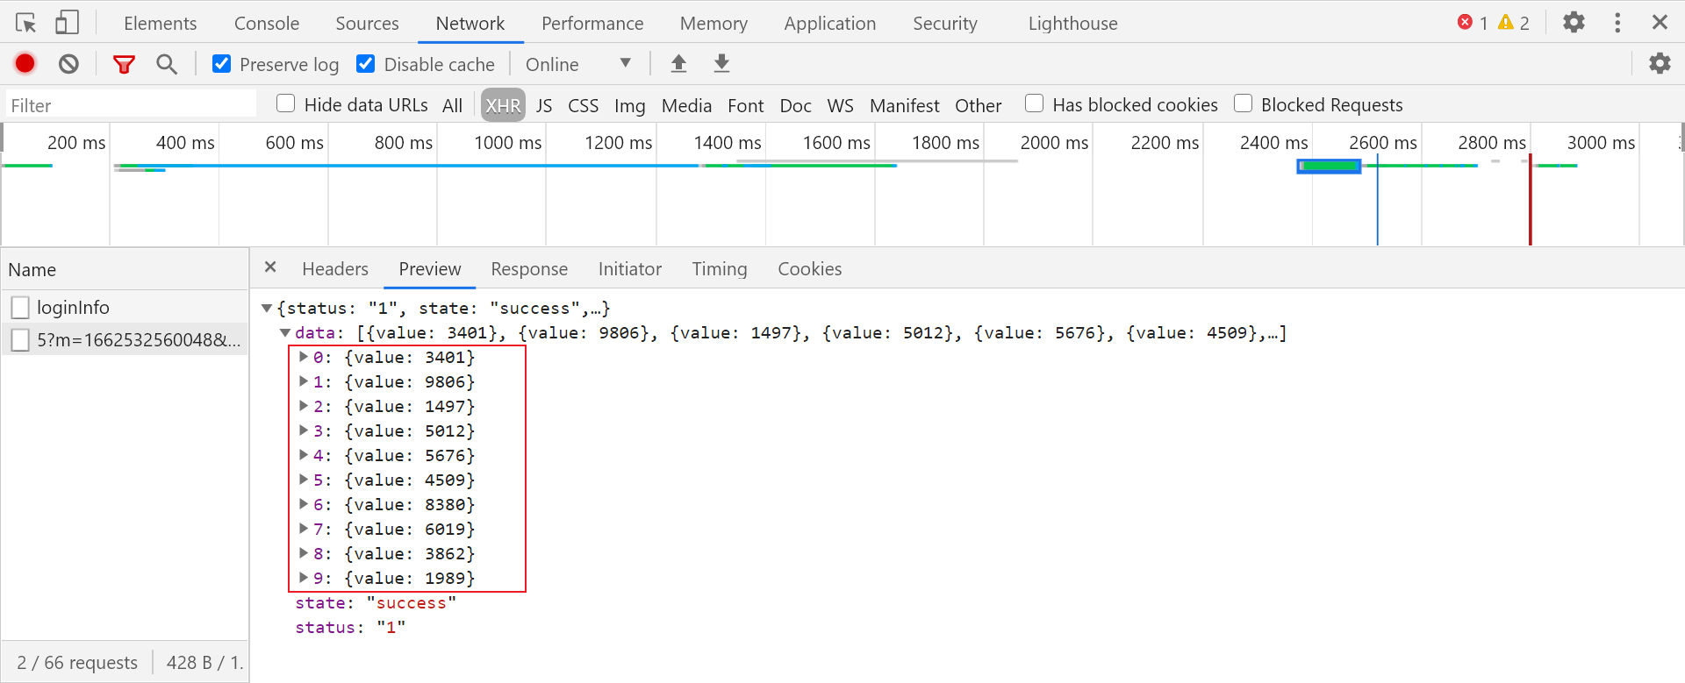Viewport: 1685px width, 683px height.
Task: Collapse the root status object
Action: pyautogui.click(x=267, y=308)
